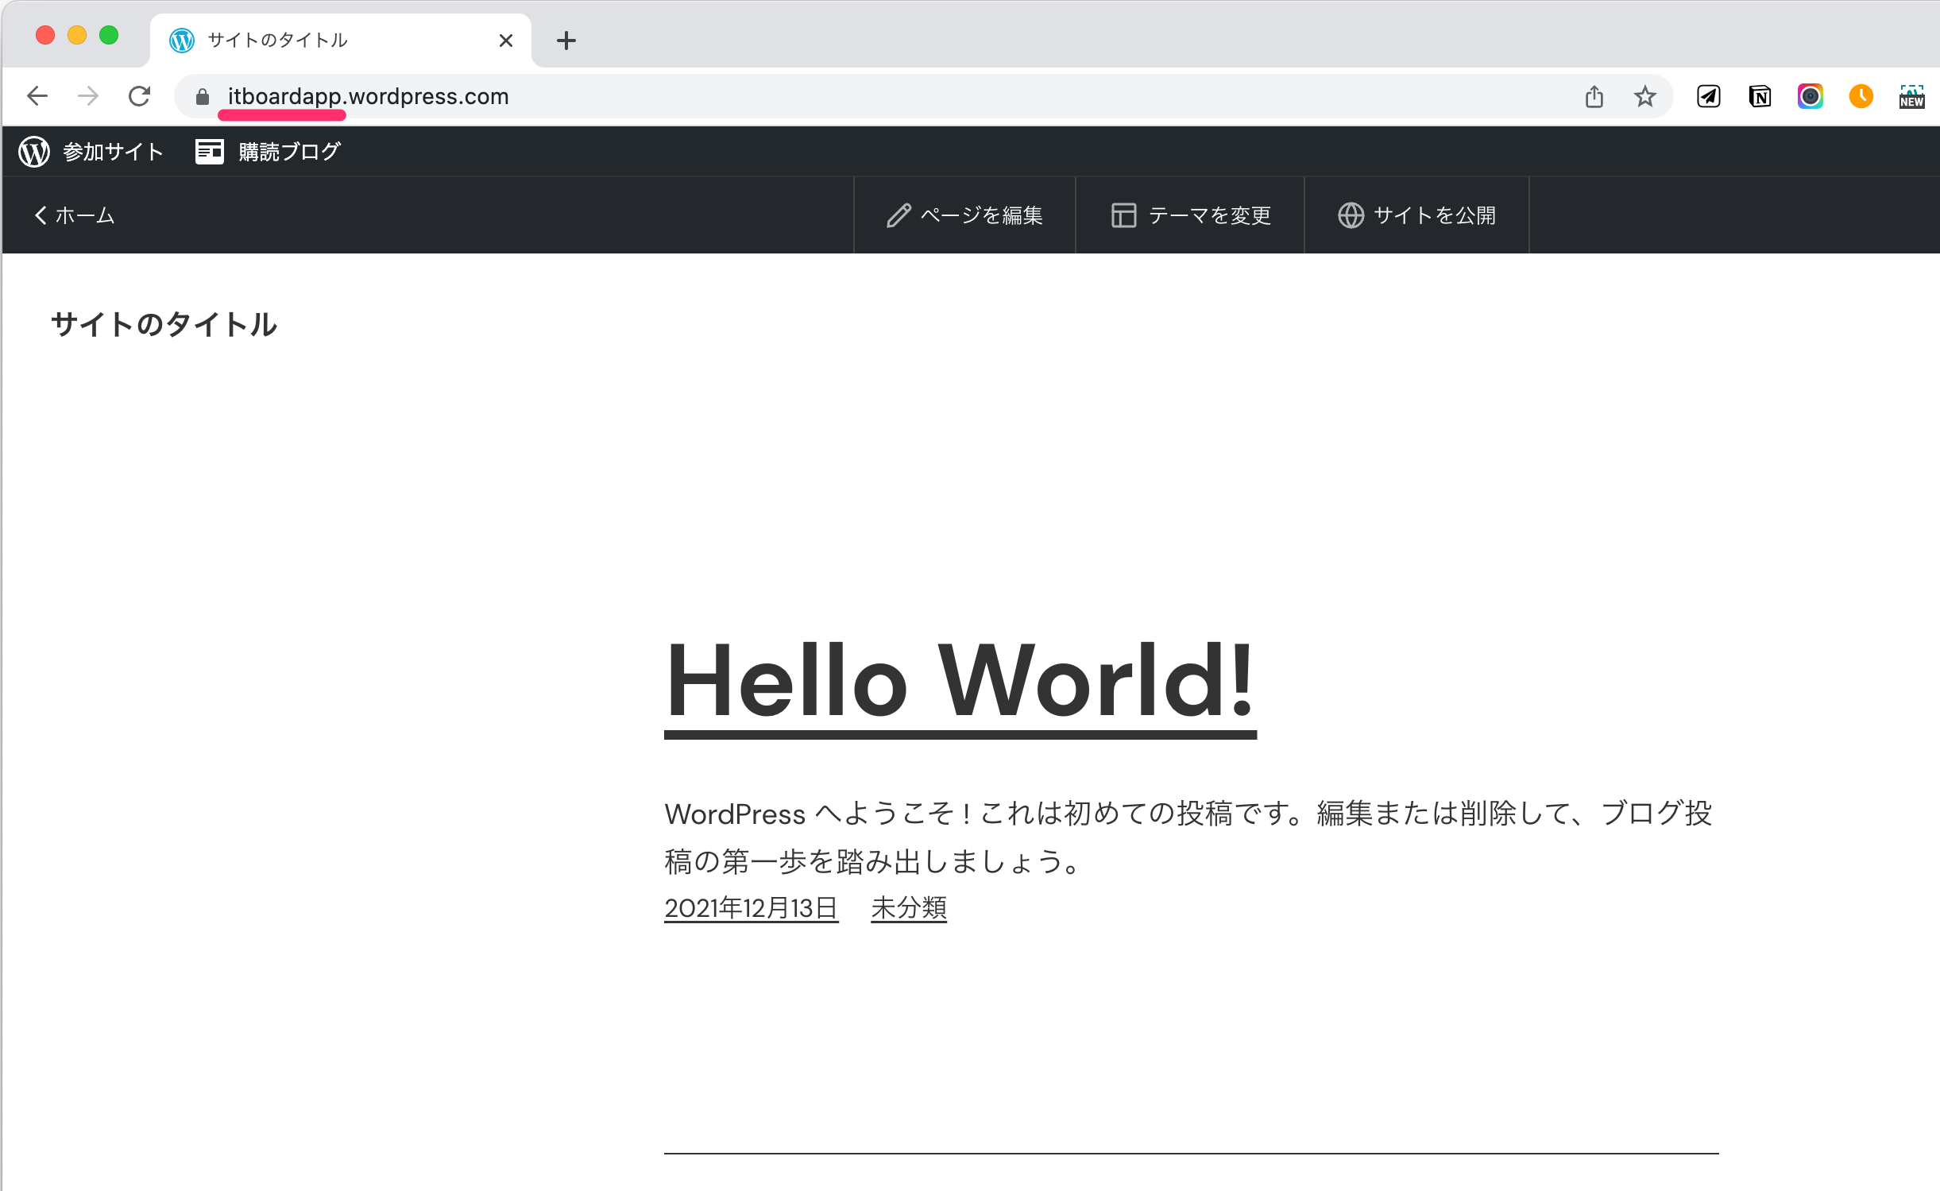Viewport: 1940px width, 1191px height.
Task: Click the address bar URL field
Action: coord(794,97)
